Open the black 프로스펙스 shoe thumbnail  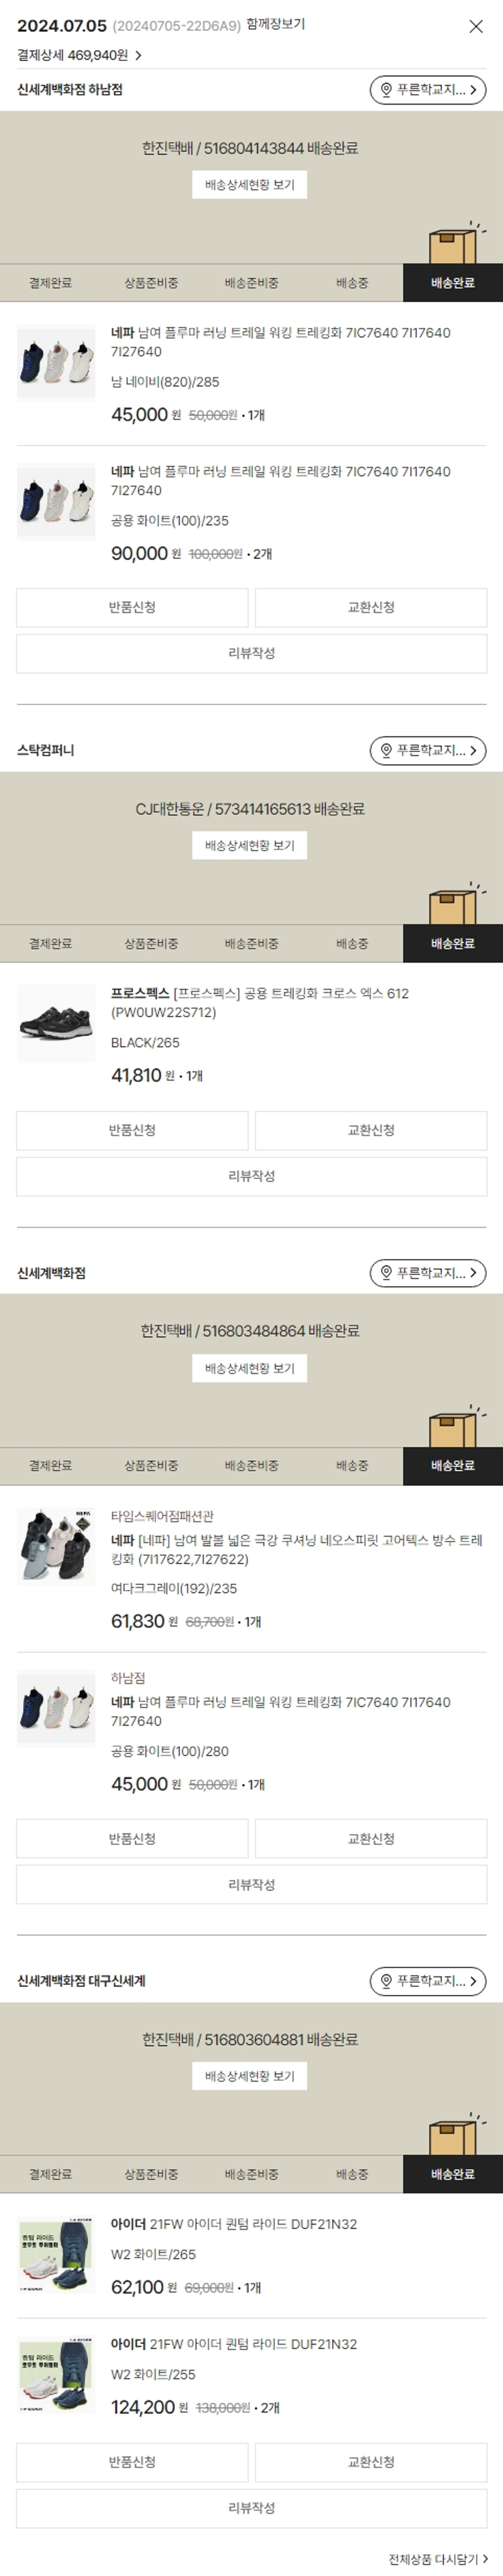pos(56,1024)
